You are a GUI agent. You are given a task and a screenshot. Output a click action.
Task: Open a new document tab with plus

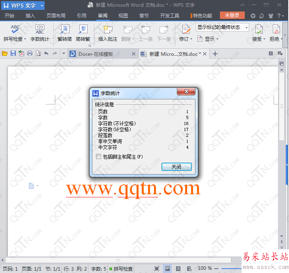click(x=215, y=54)
